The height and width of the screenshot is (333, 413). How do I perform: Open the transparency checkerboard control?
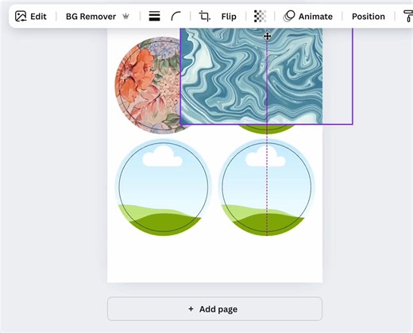[260, 17]
